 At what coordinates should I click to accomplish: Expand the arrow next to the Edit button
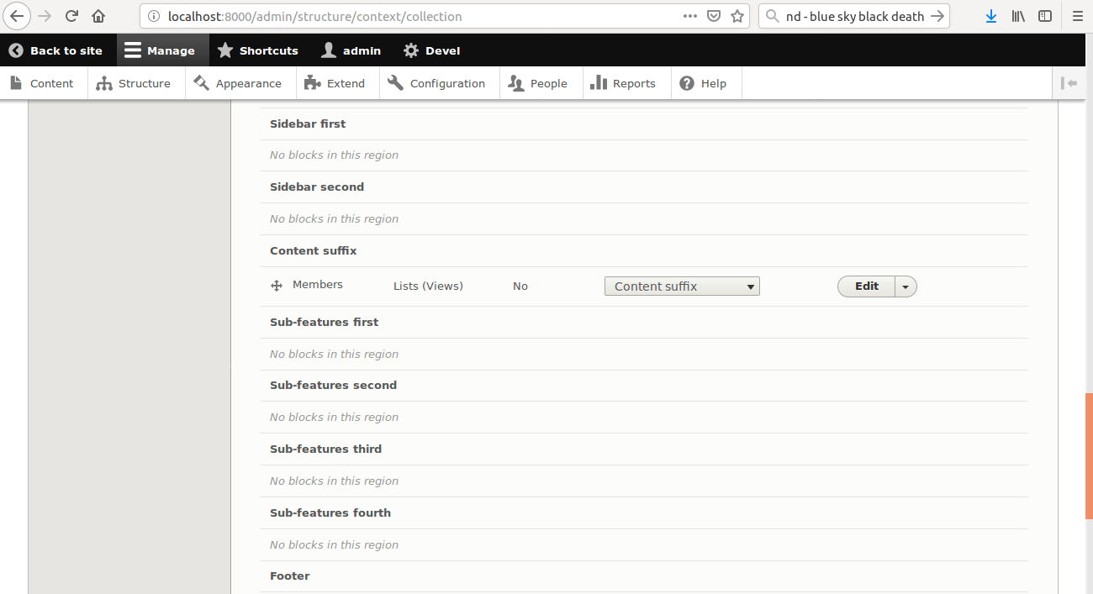tap(906, 286)
